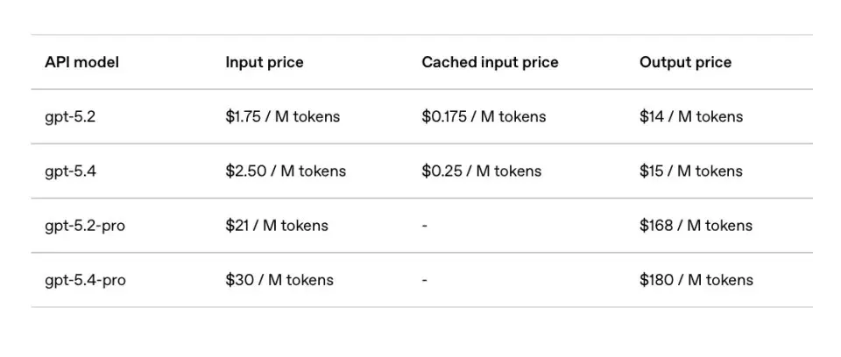Click the dash in gpt-5.4-pro cached column
The height and width of the screenshot is (357, 841).
pos(425,280)
